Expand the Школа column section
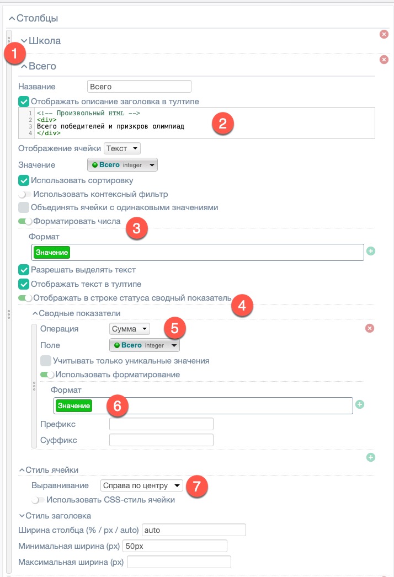This screenshot has width=394, height=577. pyautogui.click(x=24, y=41)
